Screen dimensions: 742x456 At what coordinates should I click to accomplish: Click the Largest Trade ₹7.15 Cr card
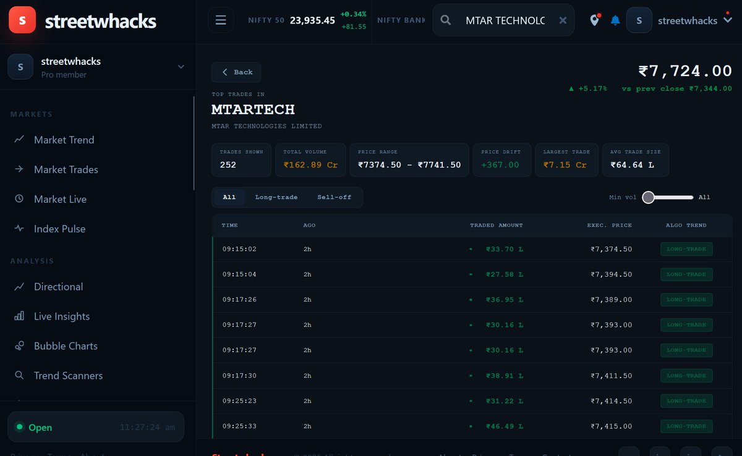click(x=566, y=160)
